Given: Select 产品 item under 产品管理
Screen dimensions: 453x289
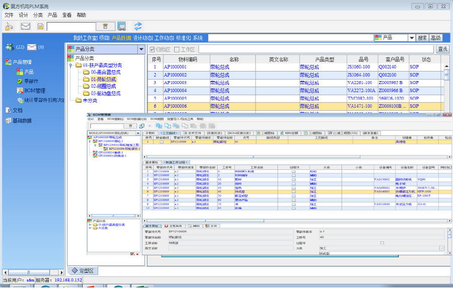Looking at the screenshot, I should [29, 72].
